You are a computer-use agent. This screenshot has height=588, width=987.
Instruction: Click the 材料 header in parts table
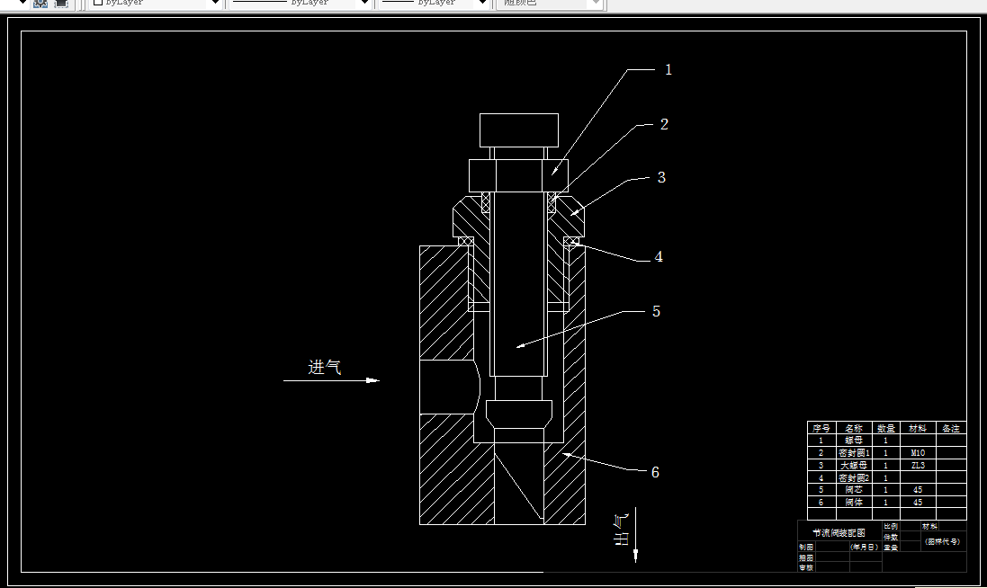[918, 428]
